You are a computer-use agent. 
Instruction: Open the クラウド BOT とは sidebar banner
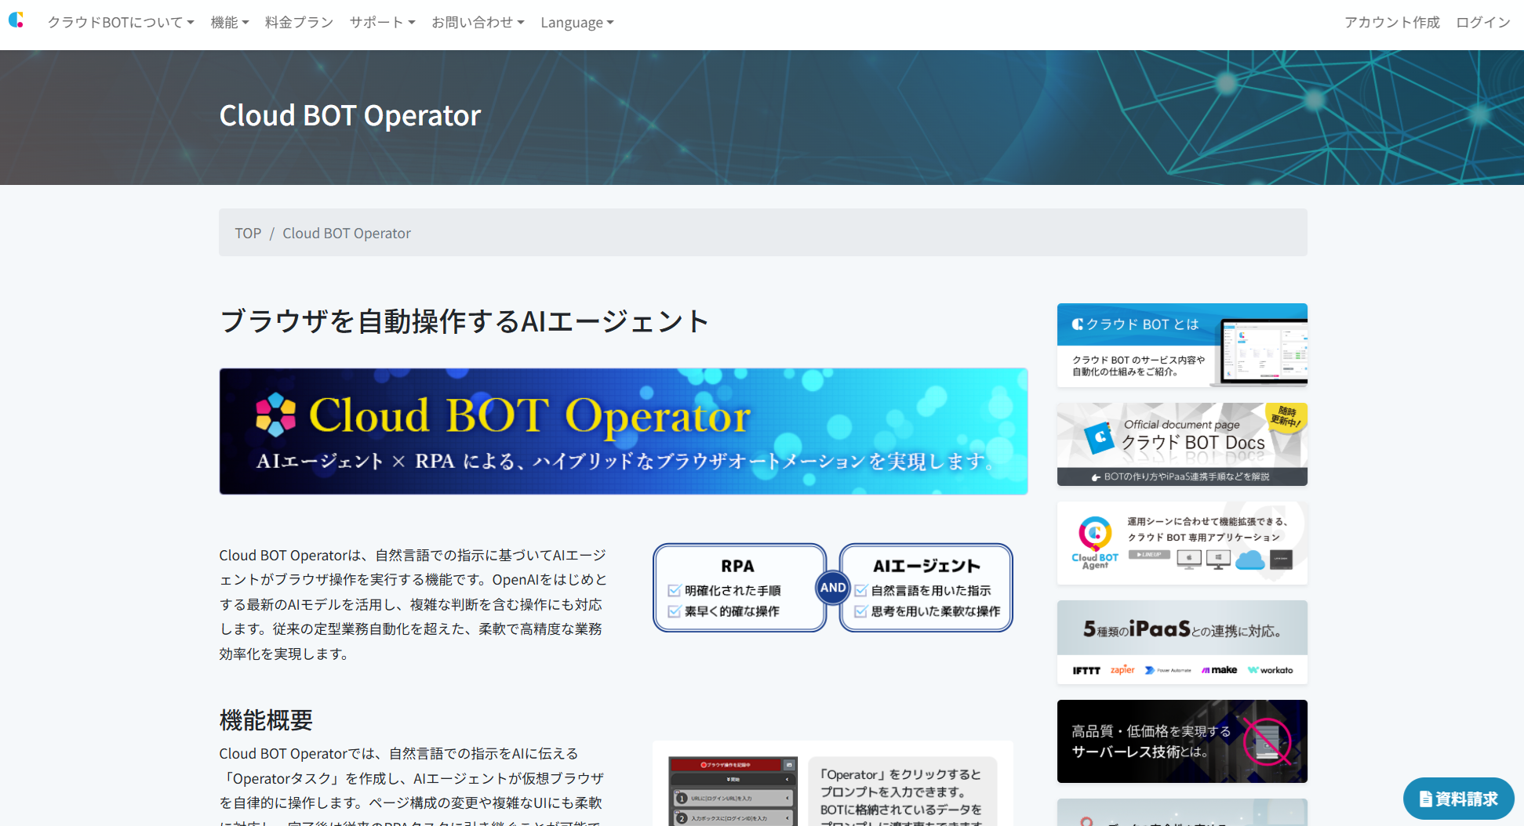tap(1182, 345)
